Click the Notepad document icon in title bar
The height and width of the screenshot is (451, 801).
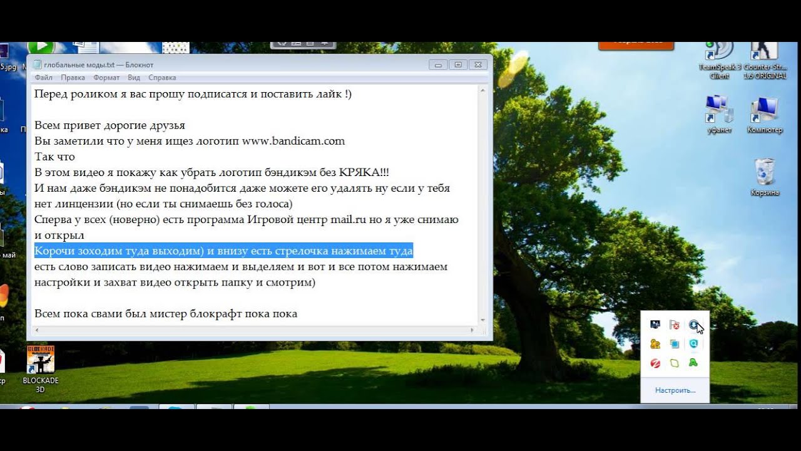[37, 65]
